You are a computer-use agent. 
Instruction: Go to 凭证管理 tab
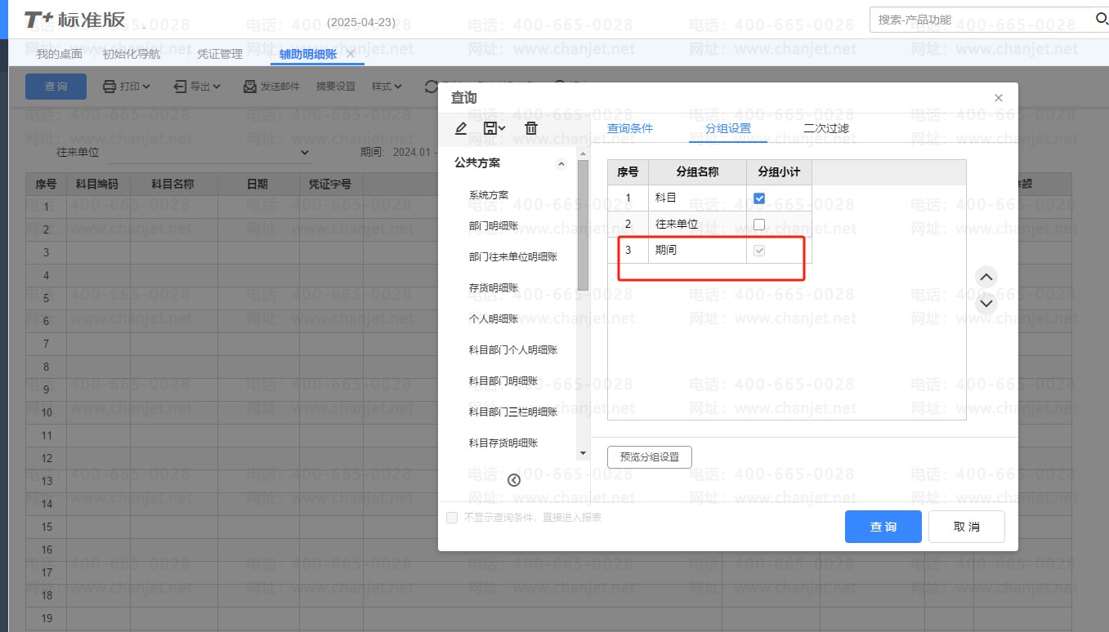[220, 54]
